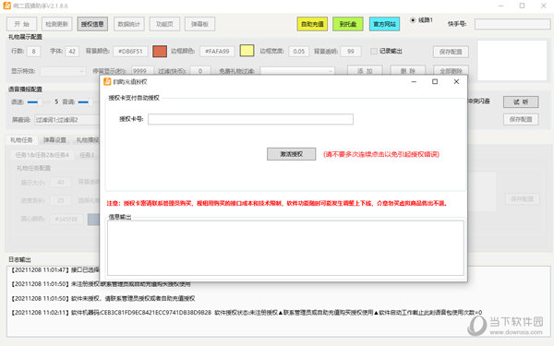Click the 开始 button in main window
Image resolution: width=554 pixels, height=346 pixels.
tap(21, 24)
